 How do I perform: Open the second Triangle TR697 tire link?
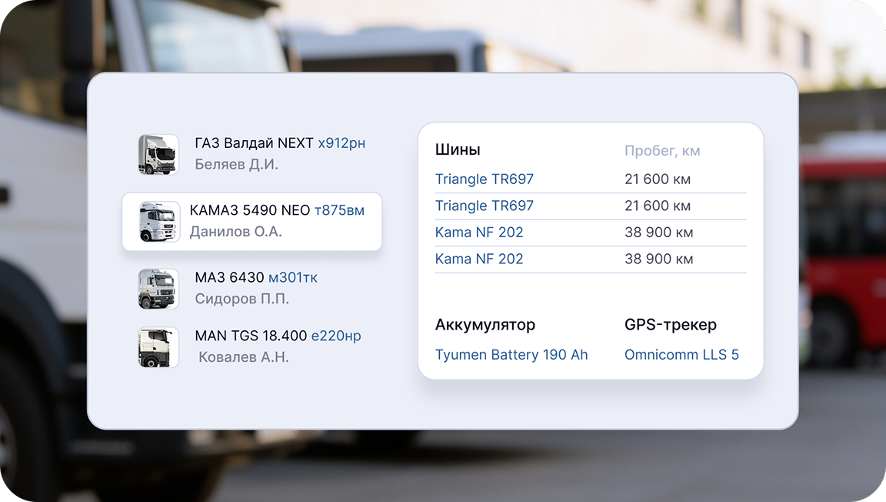click(485, 206)
